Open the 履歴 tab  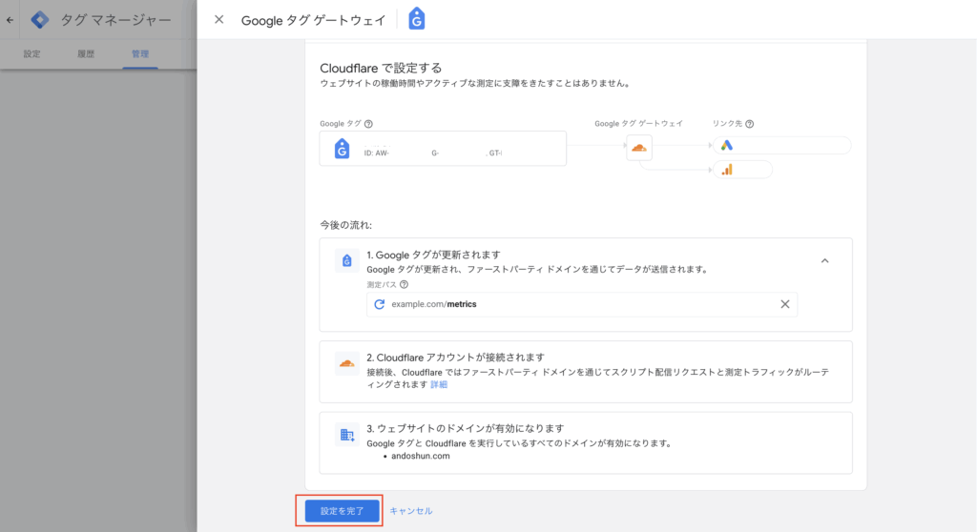pyautogui.click(x=86, y=54)
